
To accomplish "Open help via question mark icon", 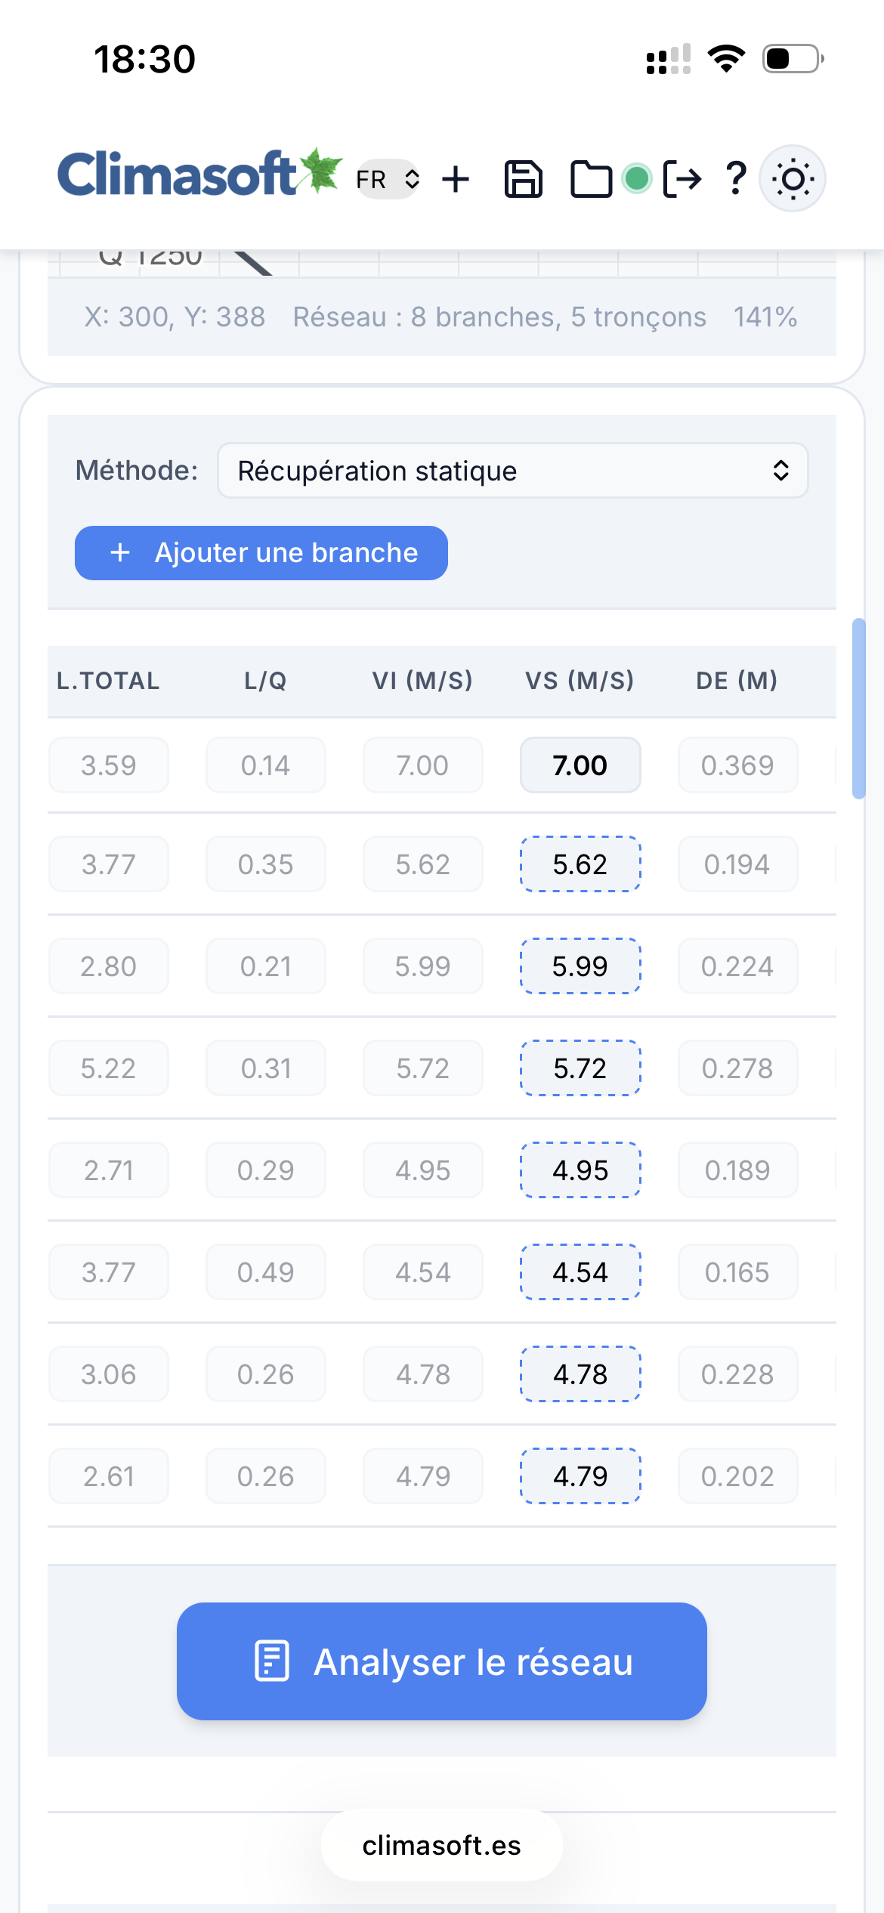I will coord(735,180).
